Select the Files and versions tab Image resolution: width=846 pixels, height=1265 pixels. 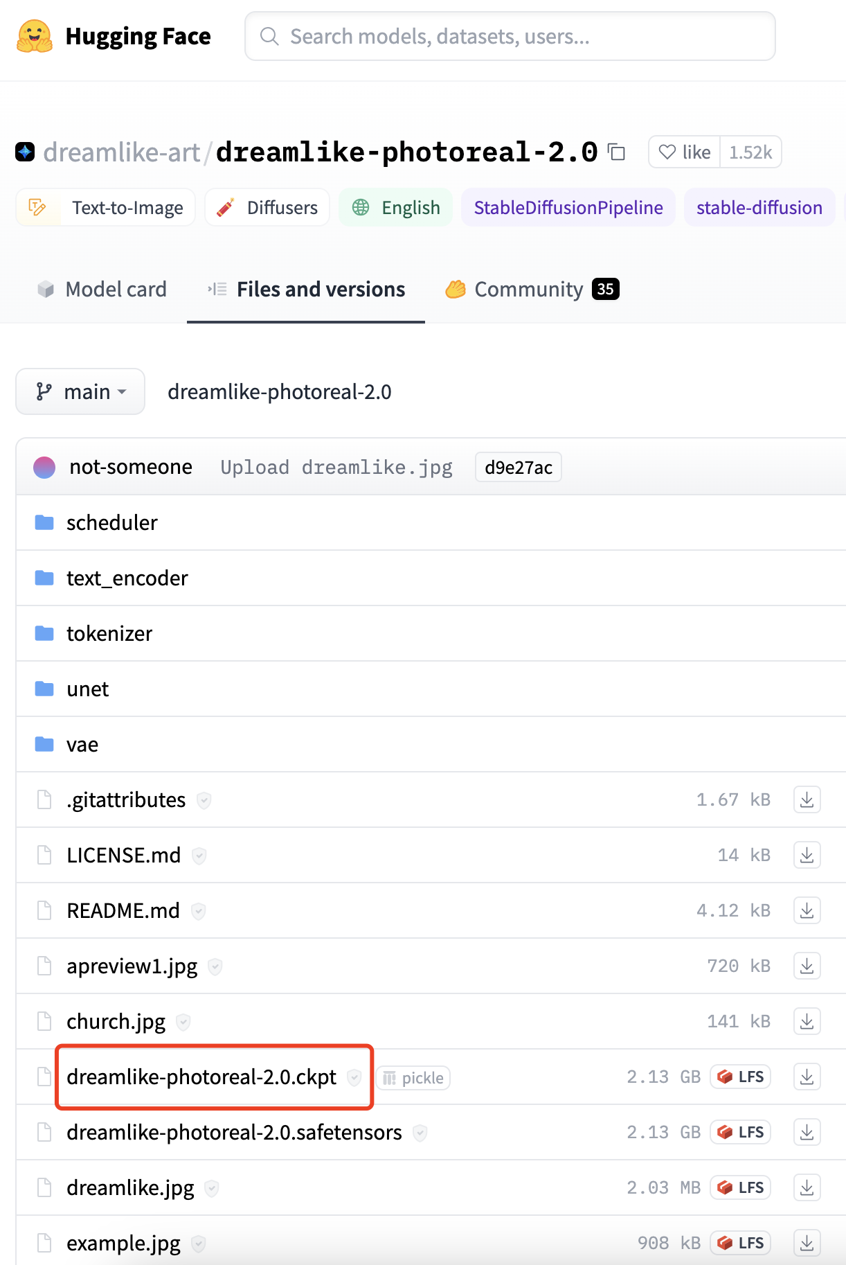(306, 289)
